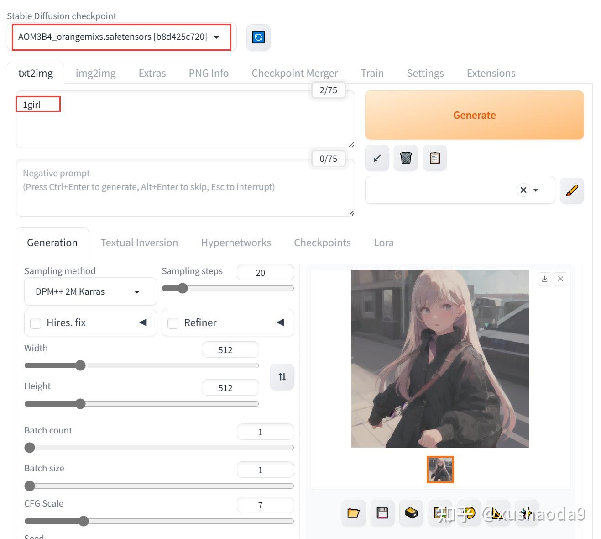This screenshot has height=539, width=601.
Task: Click the refresh checkpoint list icon
Action: click(258, 37)
